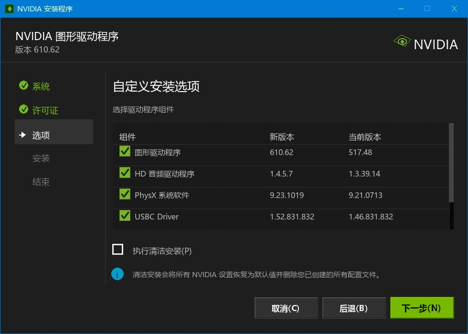Click the 当前版本 column header
The height and width of the screenshot is (334, 468).
(x=365, y=137)
